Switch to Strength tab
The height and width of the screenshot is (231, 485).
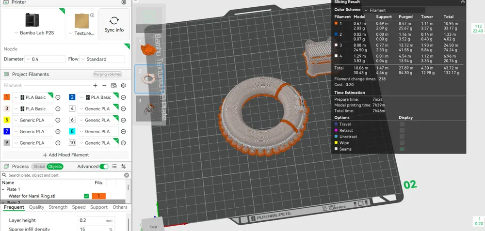(x=58, y=207)
